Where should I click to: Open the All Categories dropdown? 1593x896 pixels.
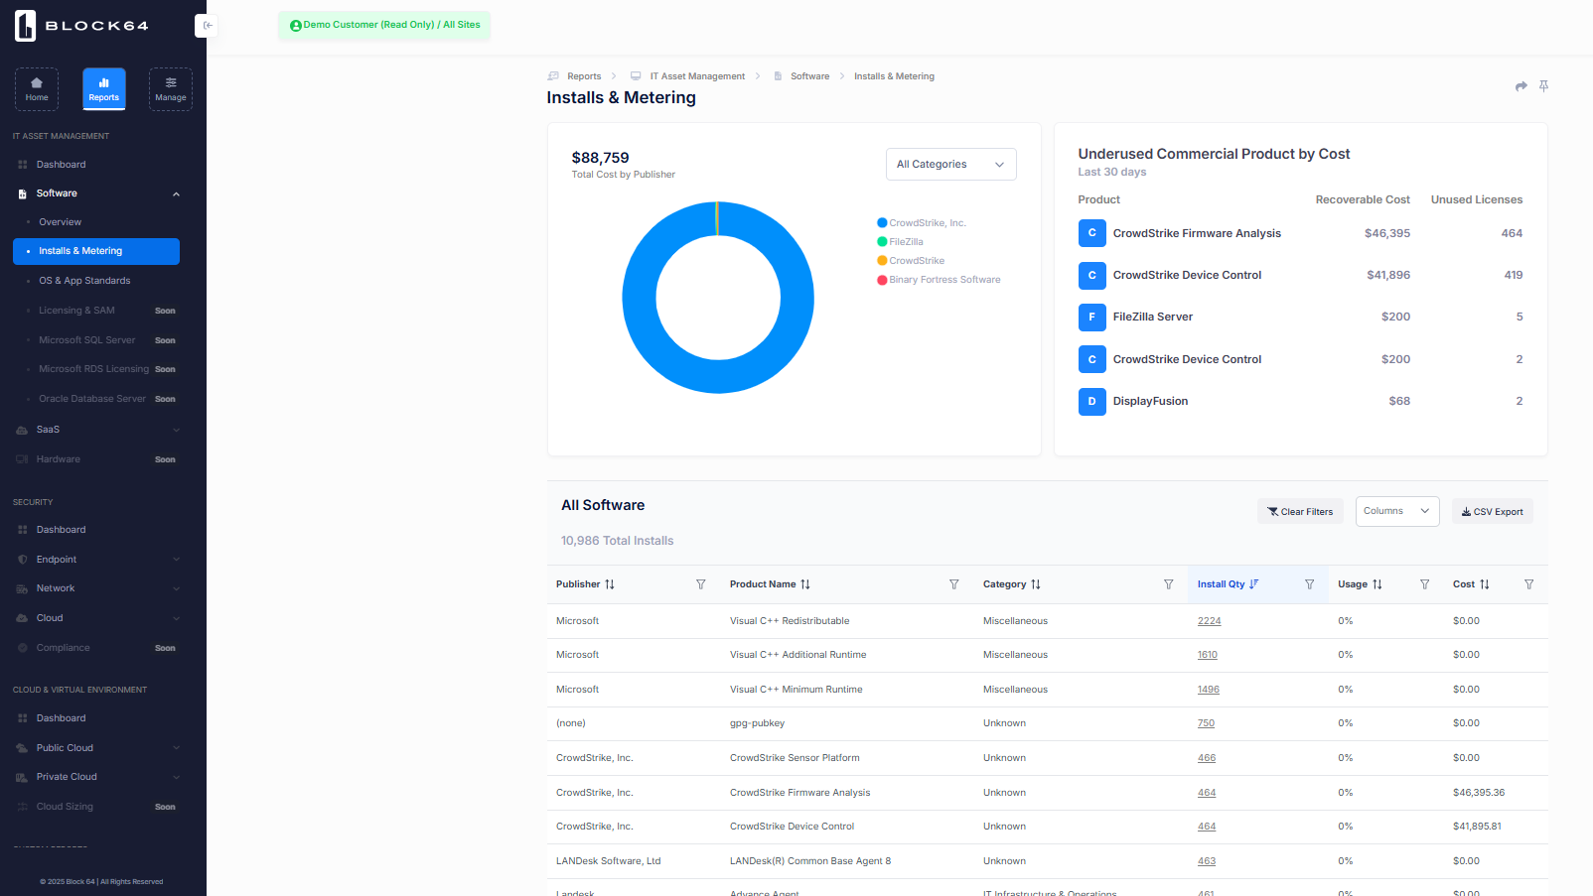pyautogui.click(x=950, y=165)
